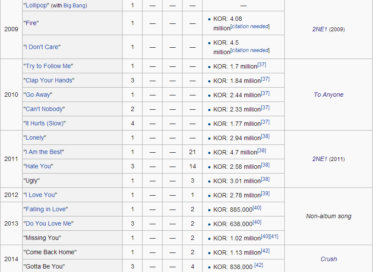This screenshot has height=272, width=373.
Task: Click citation needed in I Don't Care row
Action: [250, 50]
